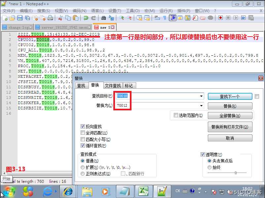Viewport: 265px width, 198px height.
Task: Click the Redo toolbar icon
Action: pyautogui.click(x=93, y=18)
